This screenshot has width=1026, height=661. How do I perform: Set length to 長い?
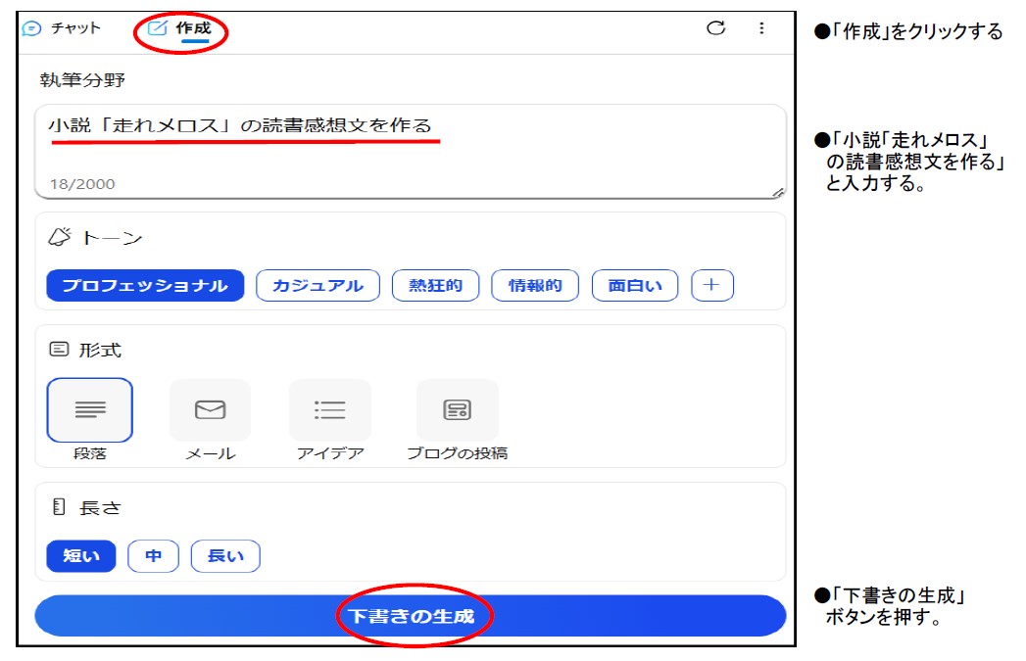click(225, 556)
